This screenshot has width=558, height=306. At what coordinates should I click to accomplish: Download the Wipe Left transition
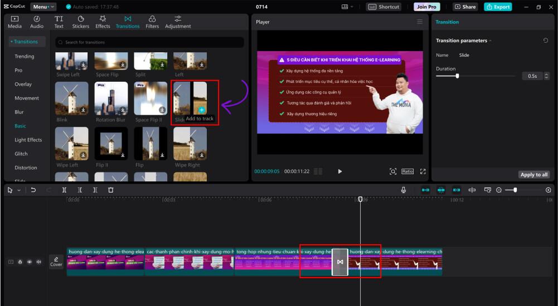pyautogui.click(x=83, y=155)
